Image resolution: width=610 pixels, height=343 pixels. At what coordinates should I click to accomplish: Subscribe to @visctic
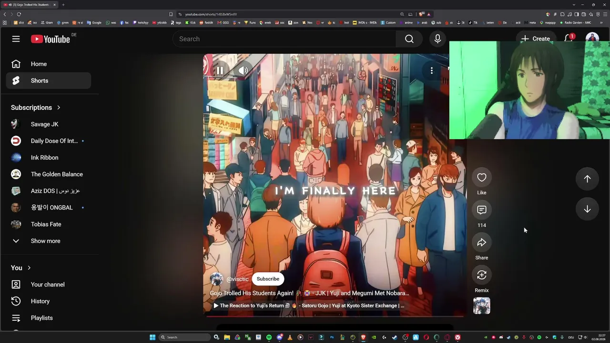[x=268, y=279]
